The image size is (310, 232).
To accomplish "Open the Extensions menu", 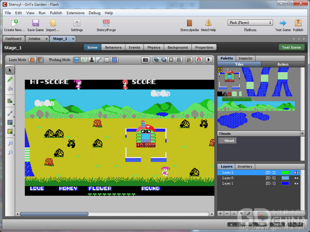I will [x=76, y=13].
